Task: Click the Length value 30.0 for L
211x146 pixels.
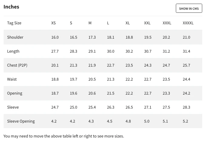Action: coord(111,51)
